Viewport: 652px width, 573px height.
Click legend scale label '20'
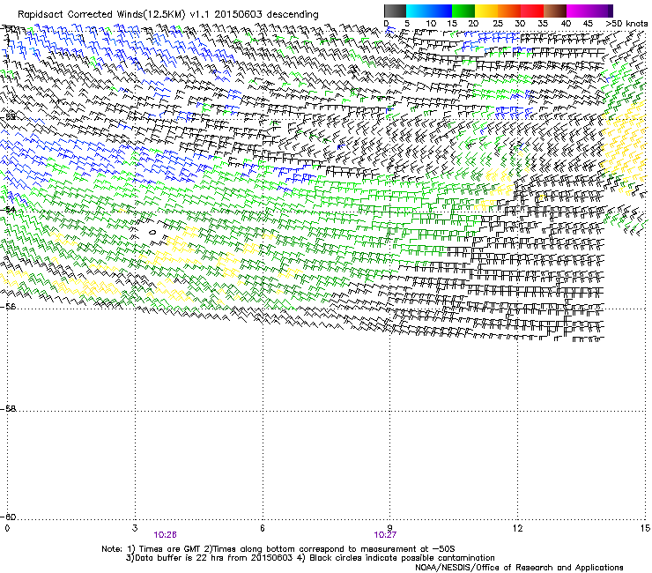pyautogui.click(x=474, y=24)
